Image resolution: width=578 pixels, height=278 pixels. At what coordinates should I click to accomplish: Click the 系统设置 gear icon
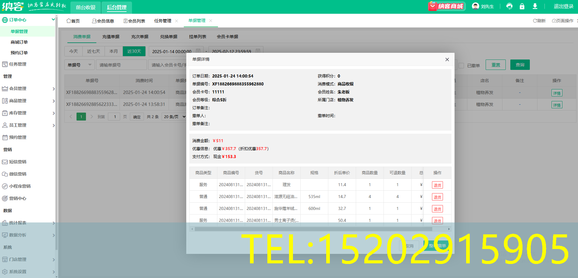[5, 272]
